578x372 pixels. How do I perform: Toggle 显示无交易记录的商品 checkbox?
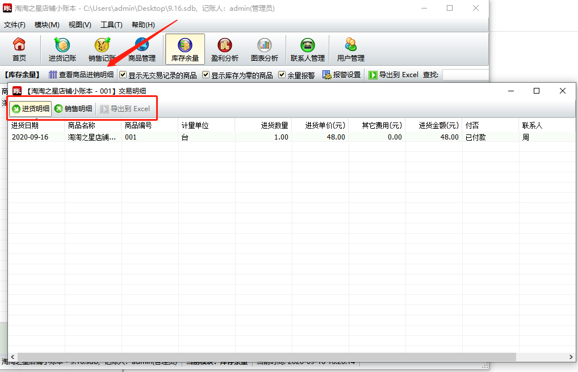click(x=123, y=75)
